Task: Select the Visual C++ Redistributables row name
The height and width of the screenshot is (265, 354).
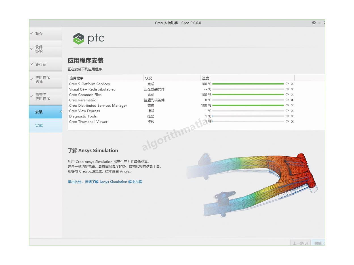Action: (92, 89)
